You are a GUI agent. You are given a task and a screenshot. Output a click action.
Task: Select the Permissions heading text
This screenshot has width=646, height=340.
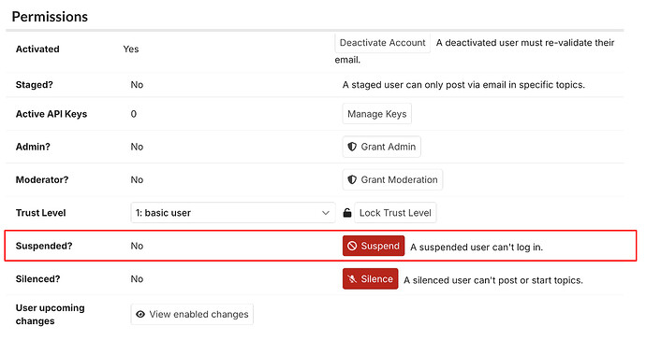coord(50,17)
